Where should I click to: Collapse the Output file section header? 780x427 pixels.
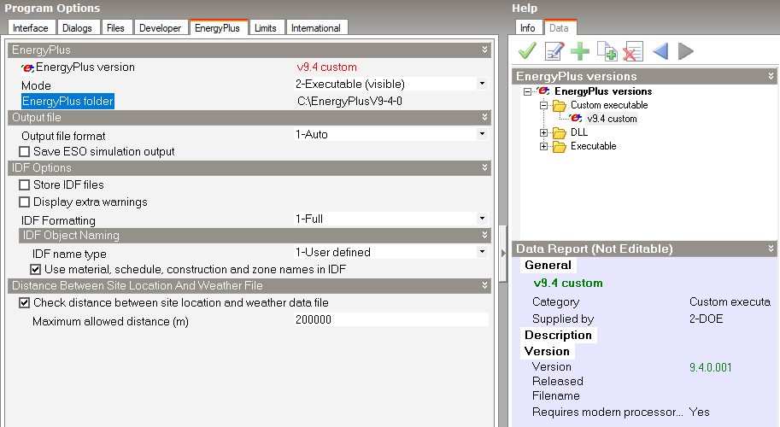click(485, 117)
